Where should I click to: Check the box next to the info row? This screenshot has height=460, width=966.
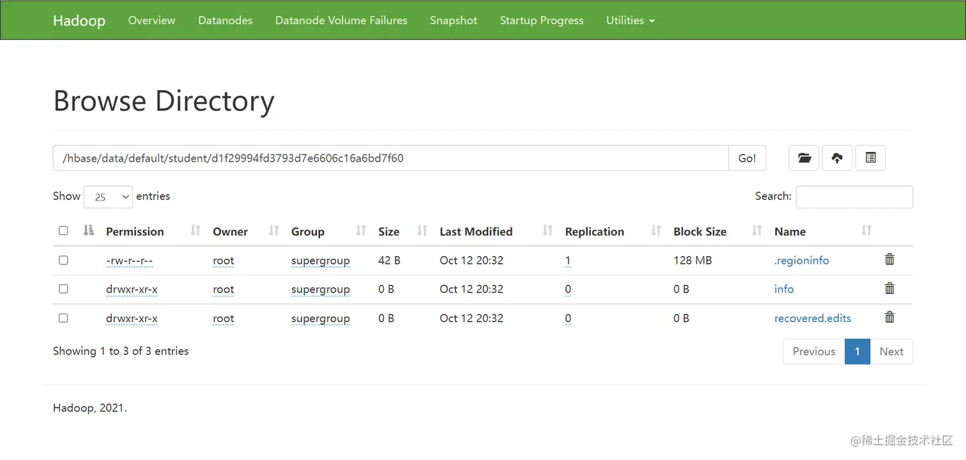click(x=63, y=289)
